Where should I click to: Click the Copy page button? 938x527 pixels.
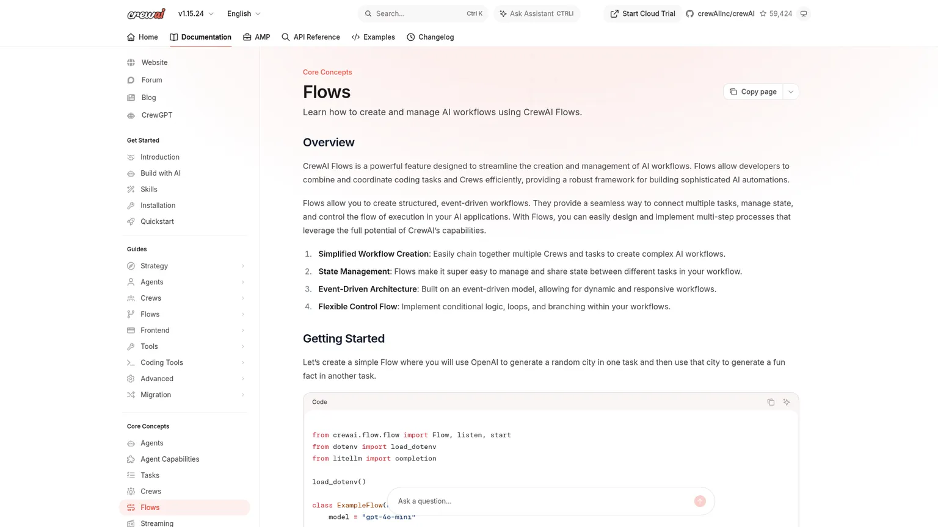pos(753,91)
